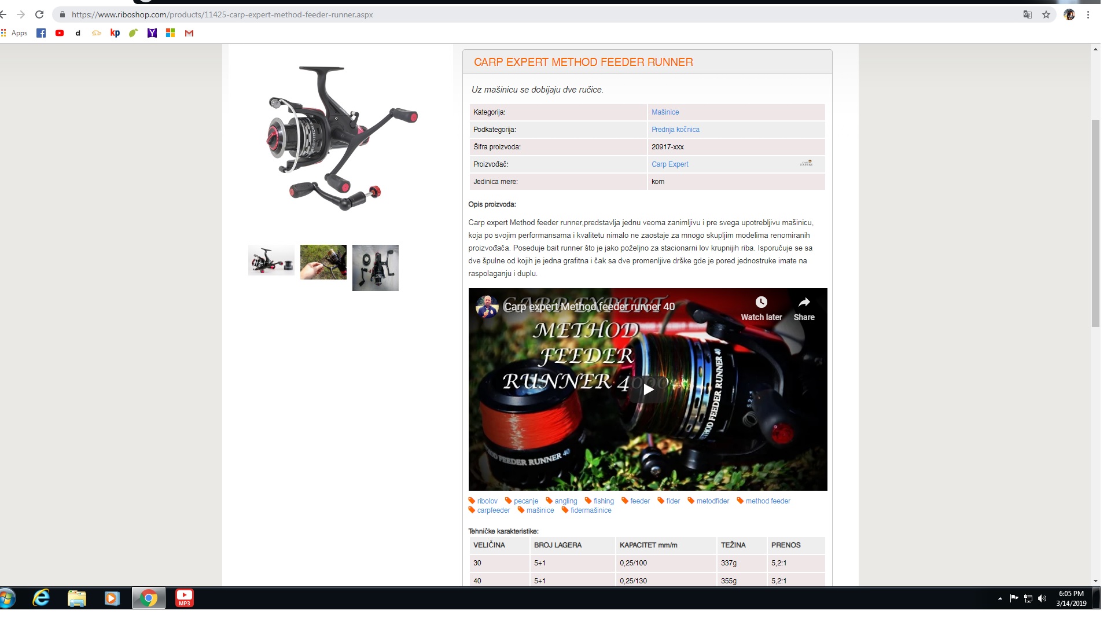
Task: Open the 'kp' bookmark icon
Action: click(115, 33)
